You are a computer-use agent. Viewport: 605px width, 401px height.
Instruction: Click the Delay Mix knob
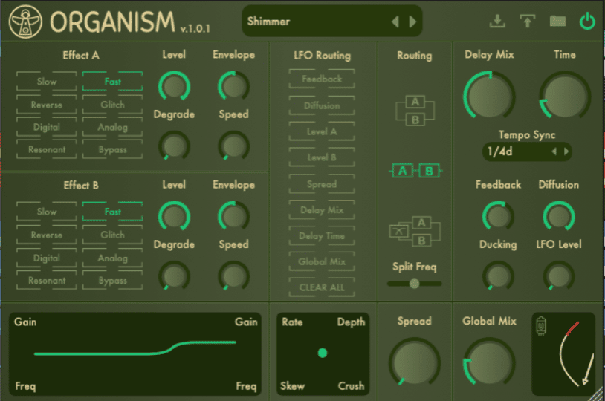489,95
